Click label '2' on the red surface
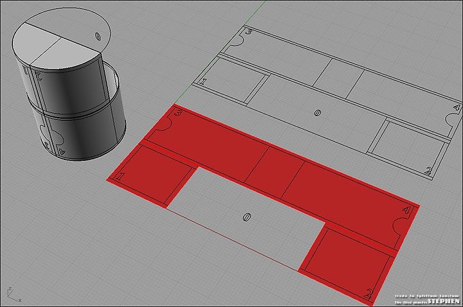Viewport: 463px width, 307px height. click(368, 294)
